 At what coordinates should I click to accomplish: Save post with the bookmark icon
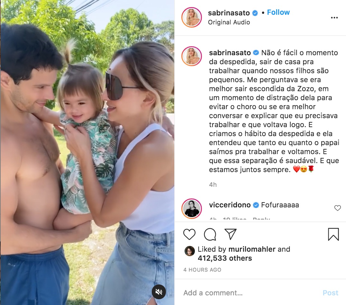(x=333, y=234)
